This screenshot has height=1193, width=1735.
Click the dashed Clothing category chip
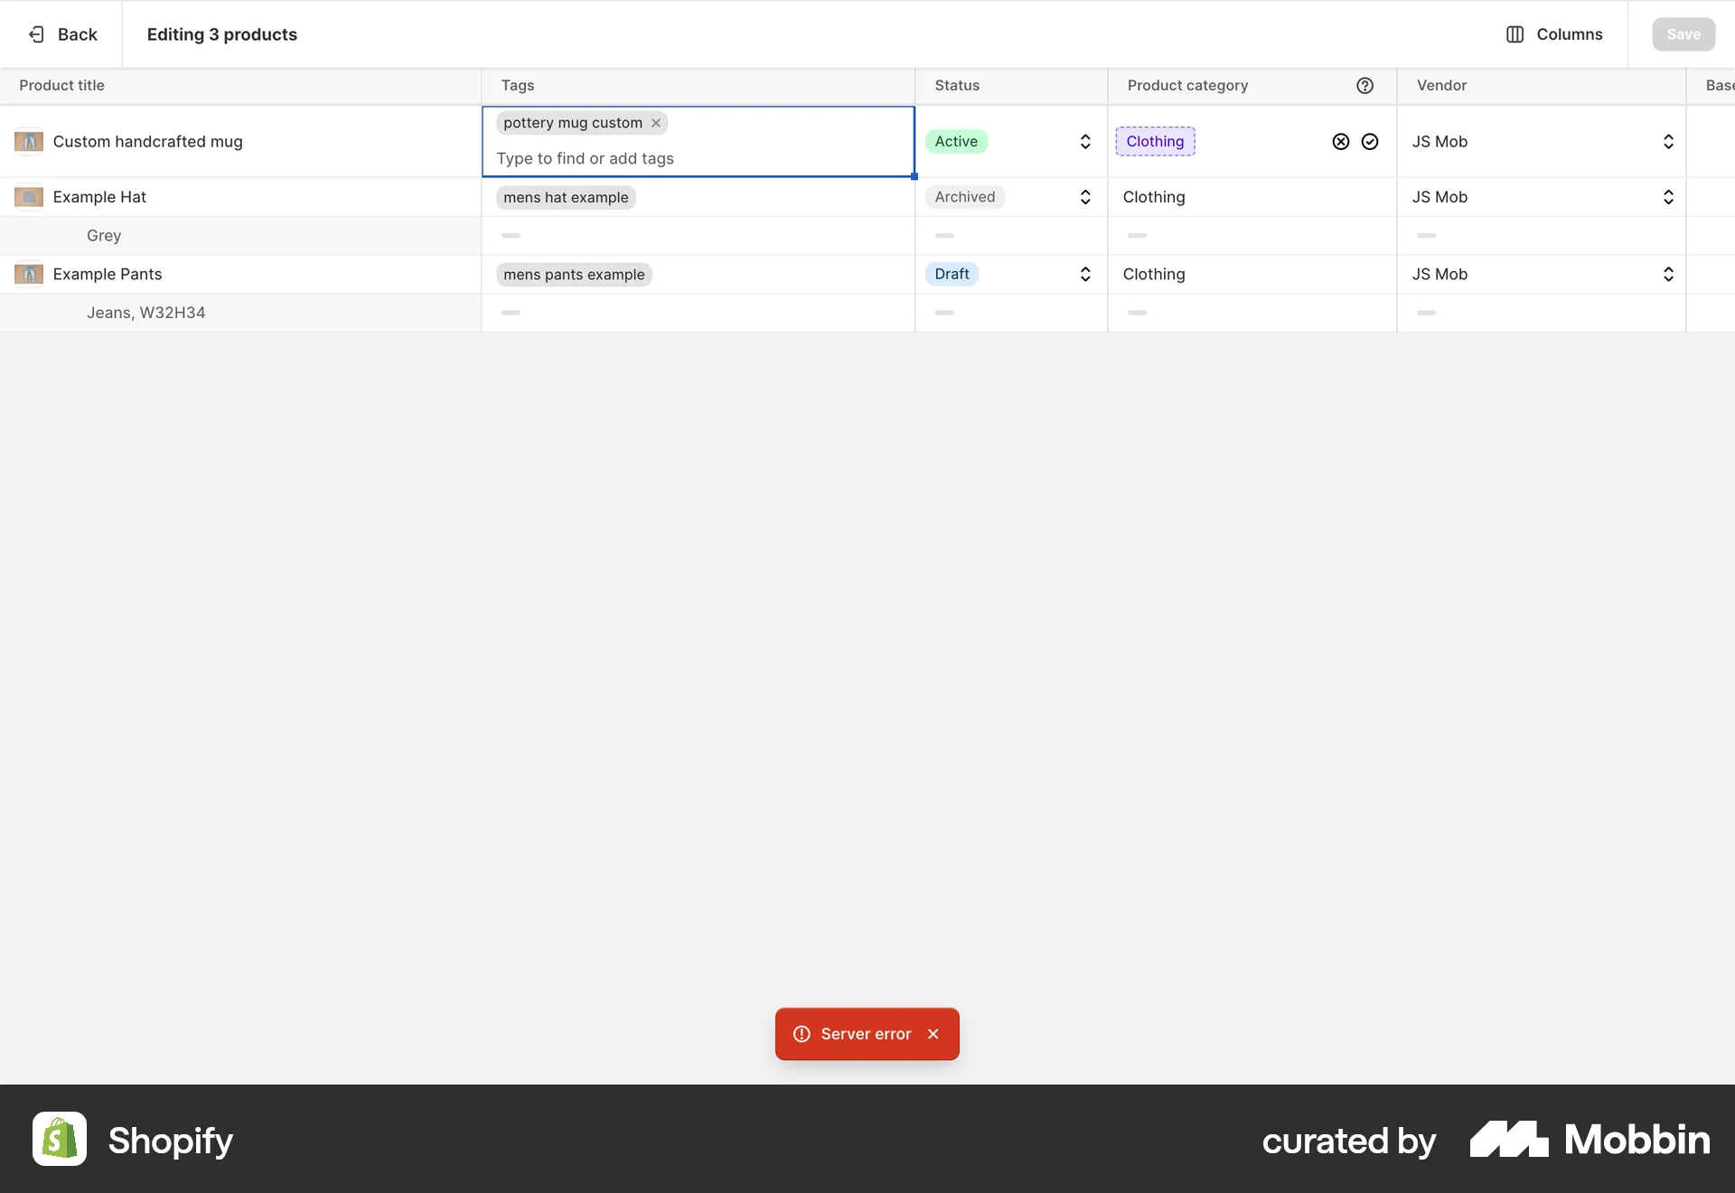1155,142
